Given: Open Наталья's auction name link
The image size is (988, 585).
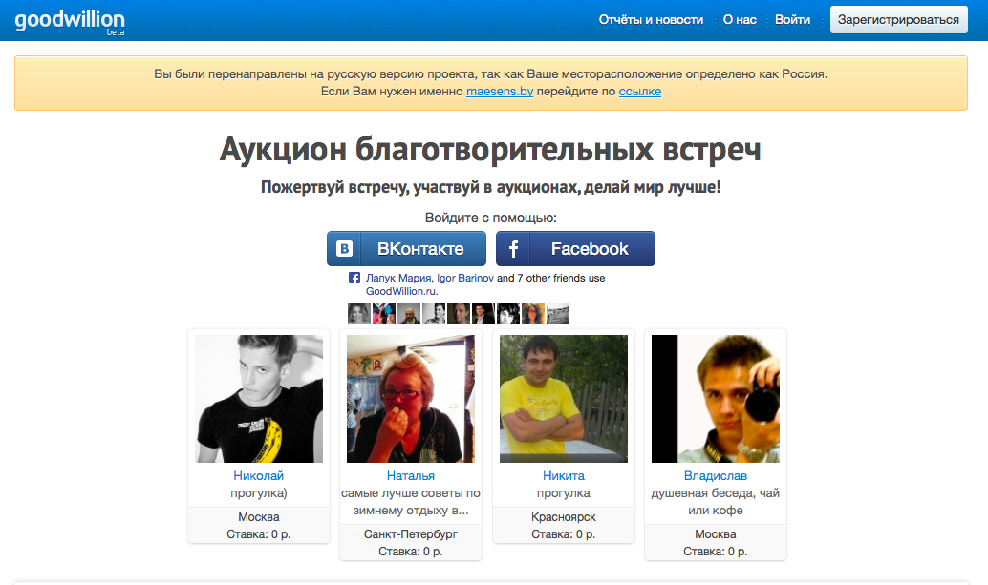Looking at the screenshot, I should [x=411, y=476].
